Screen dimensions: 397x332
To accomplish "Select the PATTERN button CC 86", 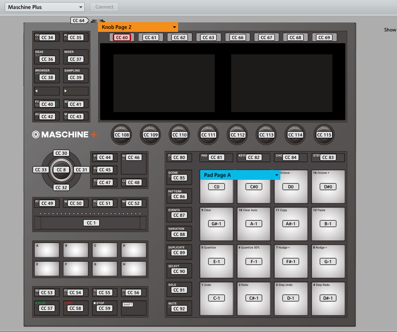I will pos(179,196).
